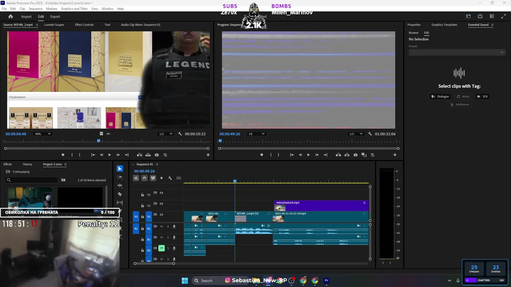
Task: Export frame from Program monitor
Action: [x=355, y=155]
